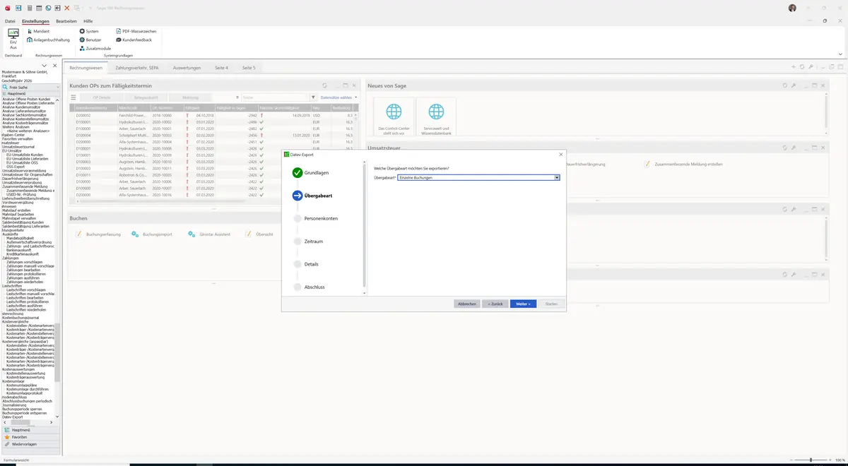848x466 pixels.
Task: Click the Zurück button in Datev-Export
Action: coord(495,304)
